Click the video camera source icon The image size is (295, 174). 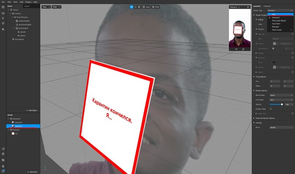tap(3, 13)
